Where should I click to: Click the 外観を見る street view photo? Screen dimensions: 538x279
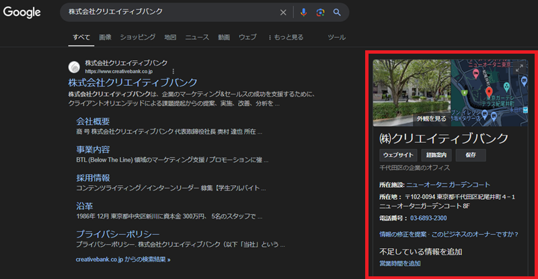point(412,93)
